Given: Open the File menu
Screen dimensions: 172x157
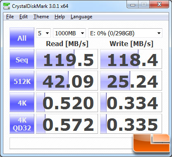Looking at the screenshot, I should [x=10, y=17].
